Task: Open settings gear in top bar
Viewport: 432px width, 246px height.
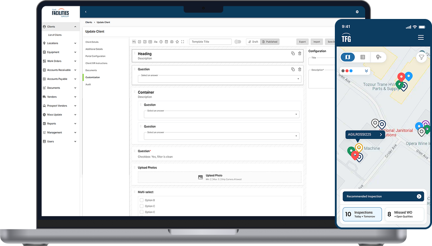Action: coord(357,12)
